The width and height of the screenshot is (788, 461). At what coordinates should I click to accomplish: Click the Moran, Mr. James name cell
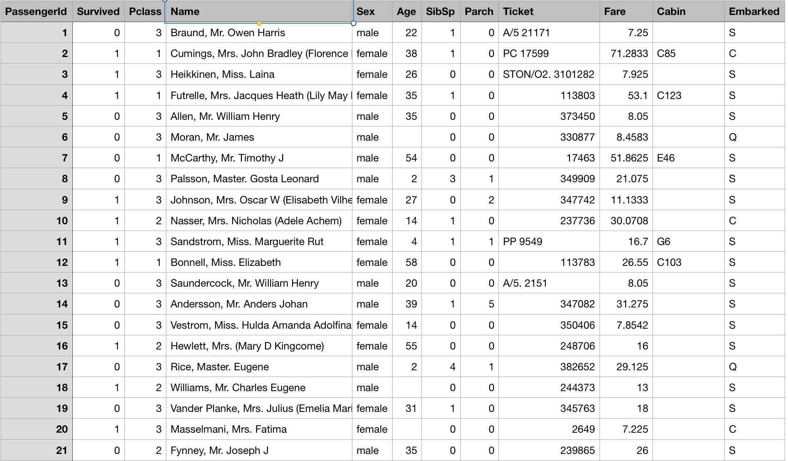coord(259,137)
